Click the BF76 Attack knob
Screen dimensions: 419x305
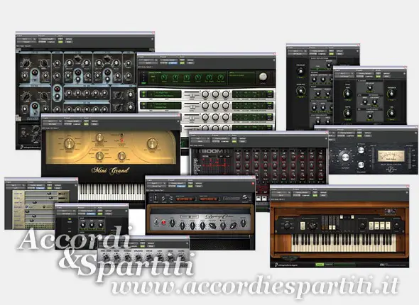tap(361, 150)
